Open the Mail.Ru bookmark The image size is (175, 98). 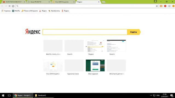coord(16,11)
